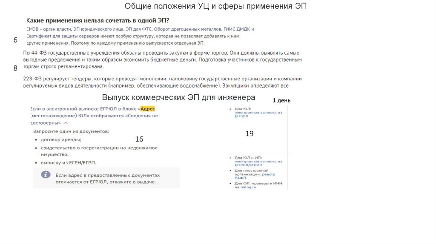Collapse the «Сведения не достоверны» section chevron
Viewport: 436px width, 244px height.
point(66,123)
